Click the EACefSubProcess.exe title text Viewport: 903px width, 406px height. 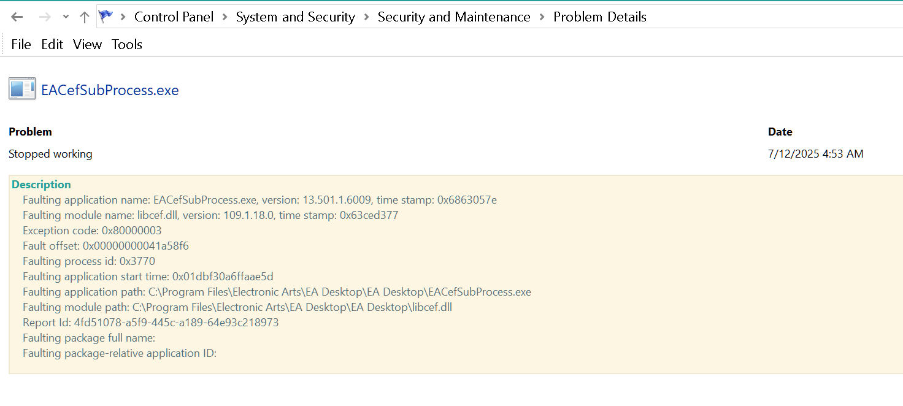[110, 90]
